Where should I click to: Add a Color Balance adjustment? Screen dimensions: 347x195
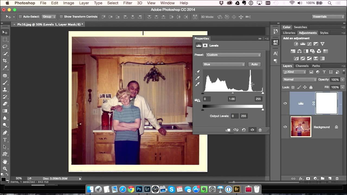pyautogui.click(x=299, y=51)
